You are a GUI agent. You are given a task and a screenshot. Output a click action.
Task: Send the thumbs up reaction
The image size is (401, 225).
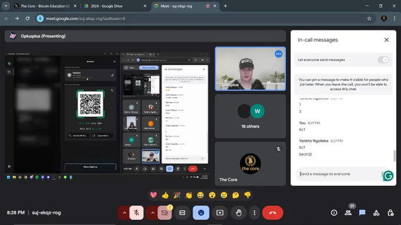165,195
